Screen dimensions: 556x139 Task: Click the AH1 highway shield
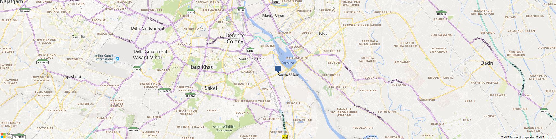[285, 137]
